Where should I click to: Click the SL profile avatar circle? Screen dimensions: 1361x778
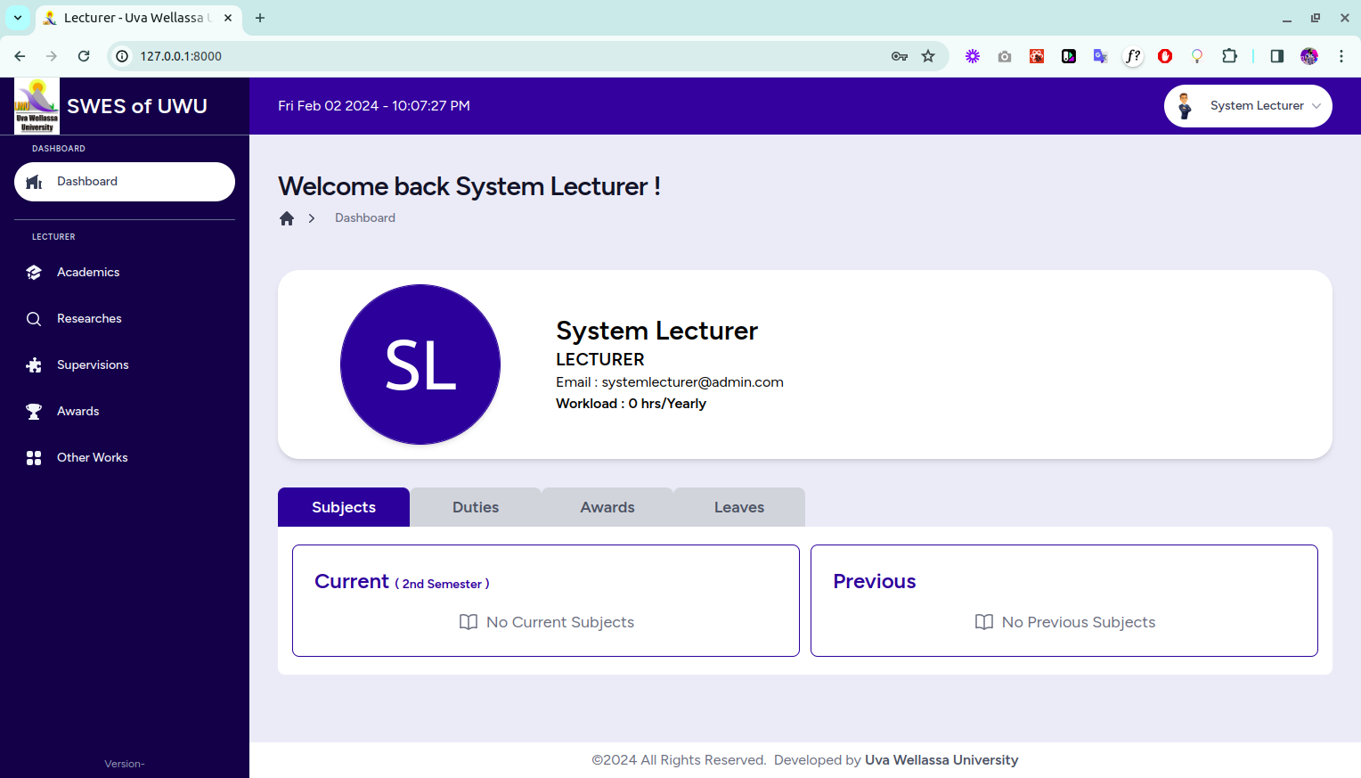pyautogui.click(x=420, y=364)
